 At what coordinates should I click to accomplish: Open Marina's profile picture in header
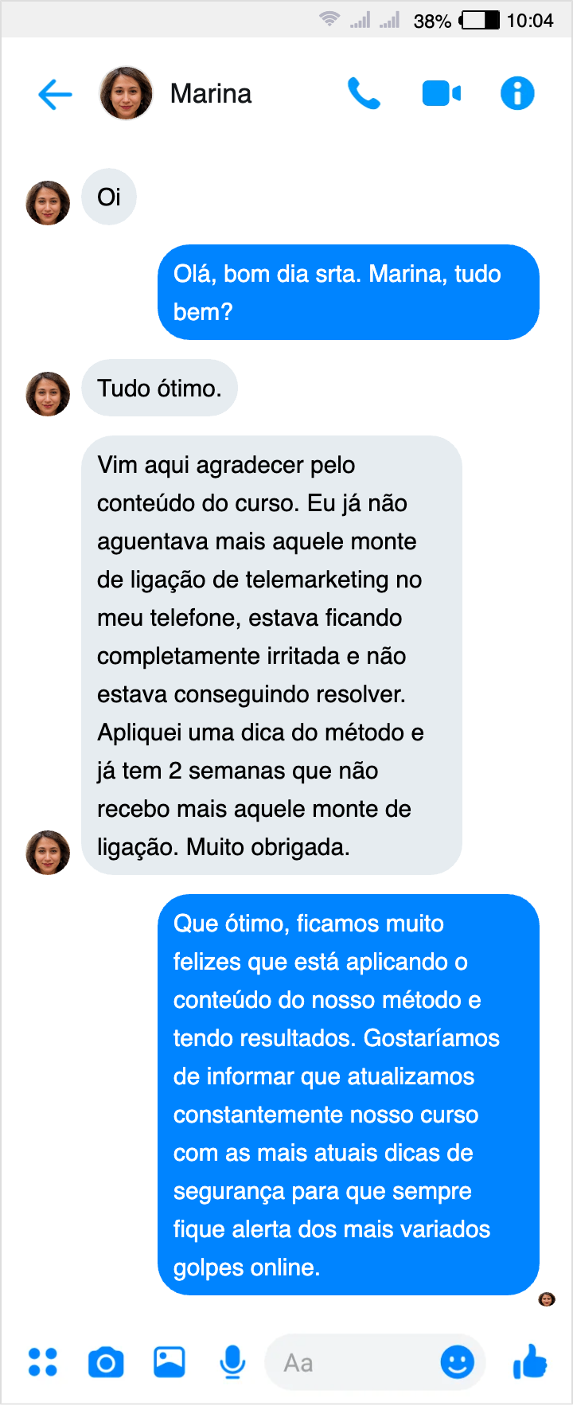click(x=126, y=93)
